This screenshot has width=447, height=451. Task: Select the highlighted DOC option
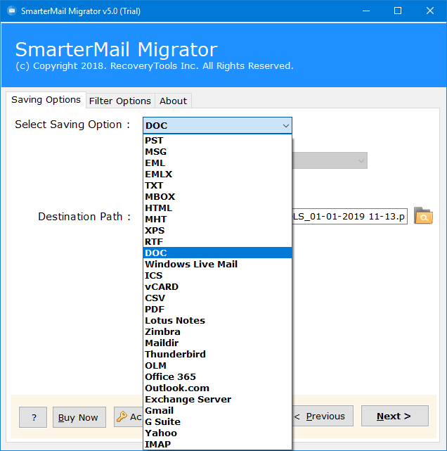[x=217, y=253]
